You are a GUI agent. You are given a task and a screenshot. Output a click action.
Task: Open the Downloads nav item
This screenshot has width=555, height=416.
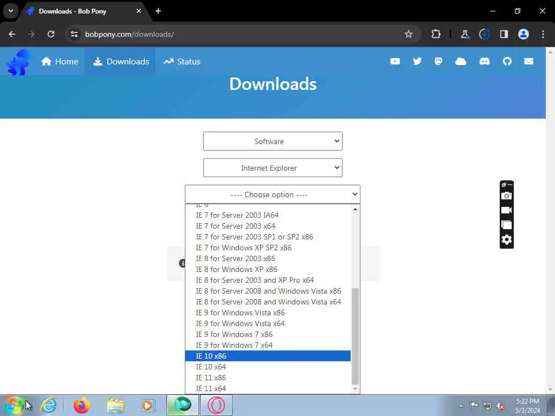click(x=121, y=62)
